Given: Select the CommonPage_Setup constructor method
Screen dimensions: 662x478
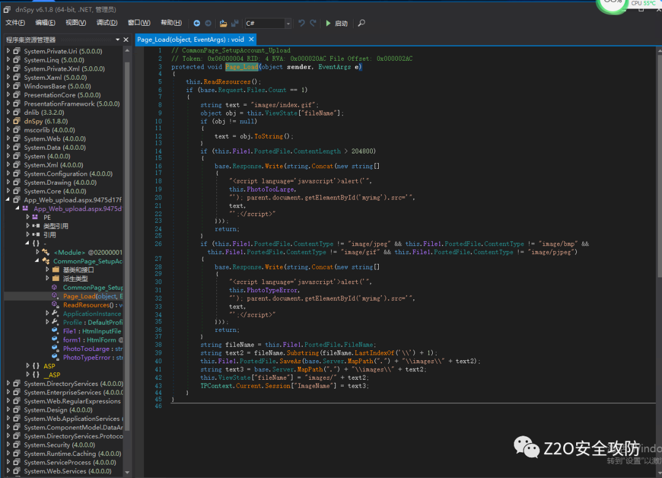Looking at the screenshot, I should coord(93,287).
